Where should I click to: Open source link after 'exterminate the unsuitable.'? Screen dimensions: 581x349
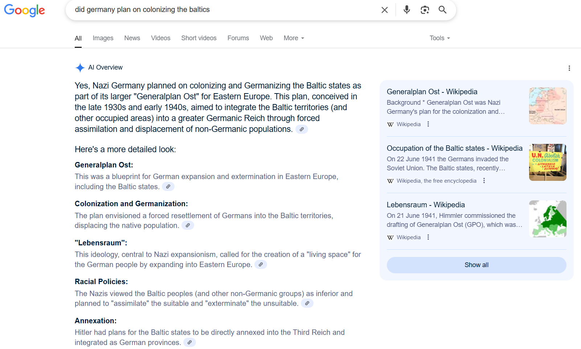point(307,303)
